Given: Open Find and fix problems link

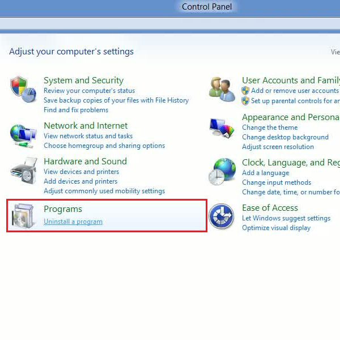Looking at the screenshot, I should click(x=76, y=110).
